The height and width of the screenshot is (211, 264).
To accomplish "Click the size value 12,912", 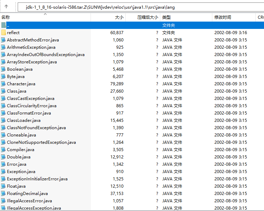I will (x=117, y=157).
